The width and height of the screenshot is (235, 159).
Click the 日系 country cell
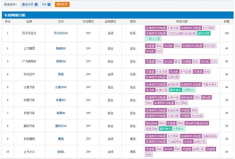(x=133, y=74)
